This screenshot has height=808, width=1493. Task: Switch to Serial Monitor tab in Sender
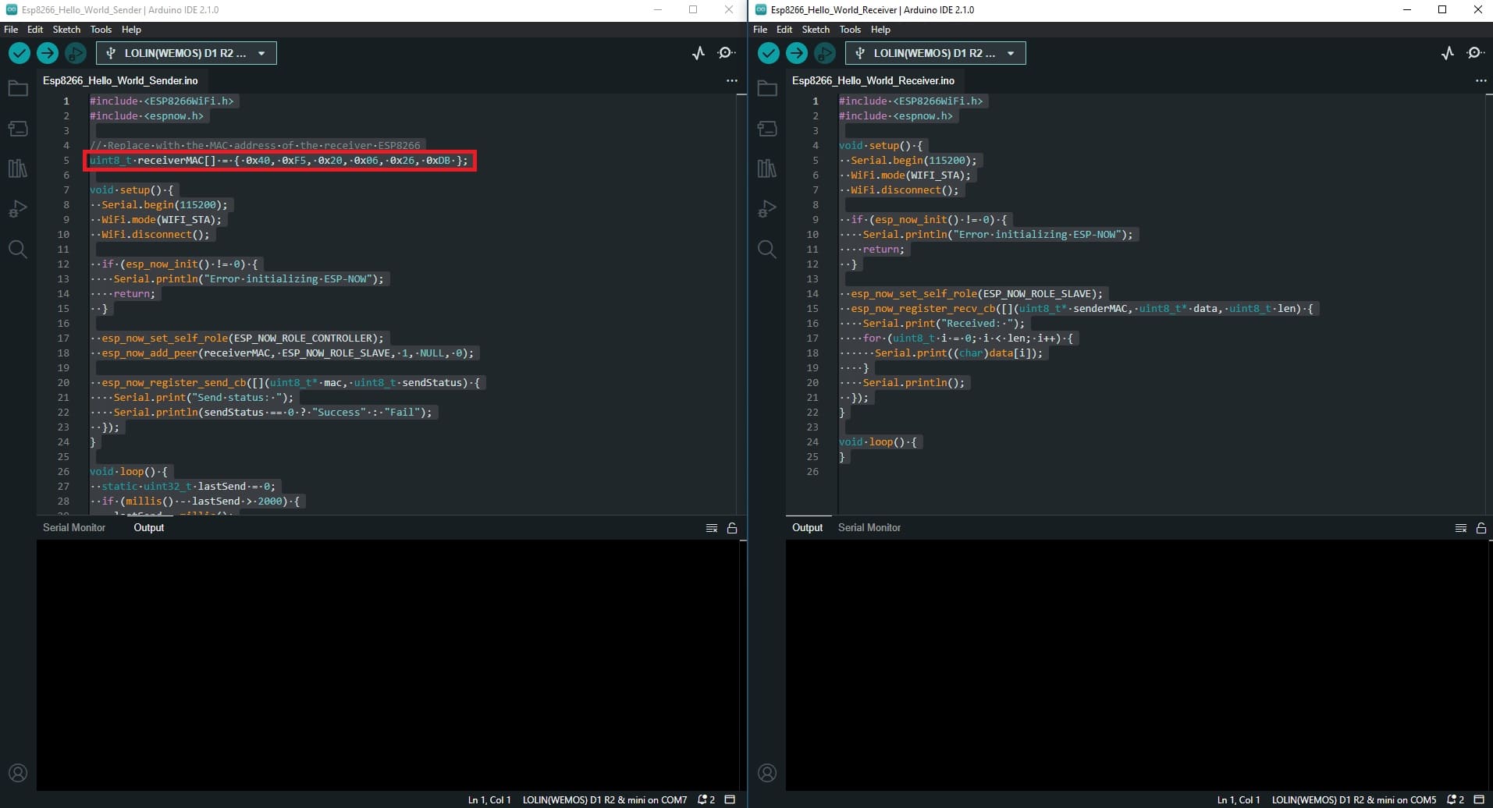[x=74, y=527]
